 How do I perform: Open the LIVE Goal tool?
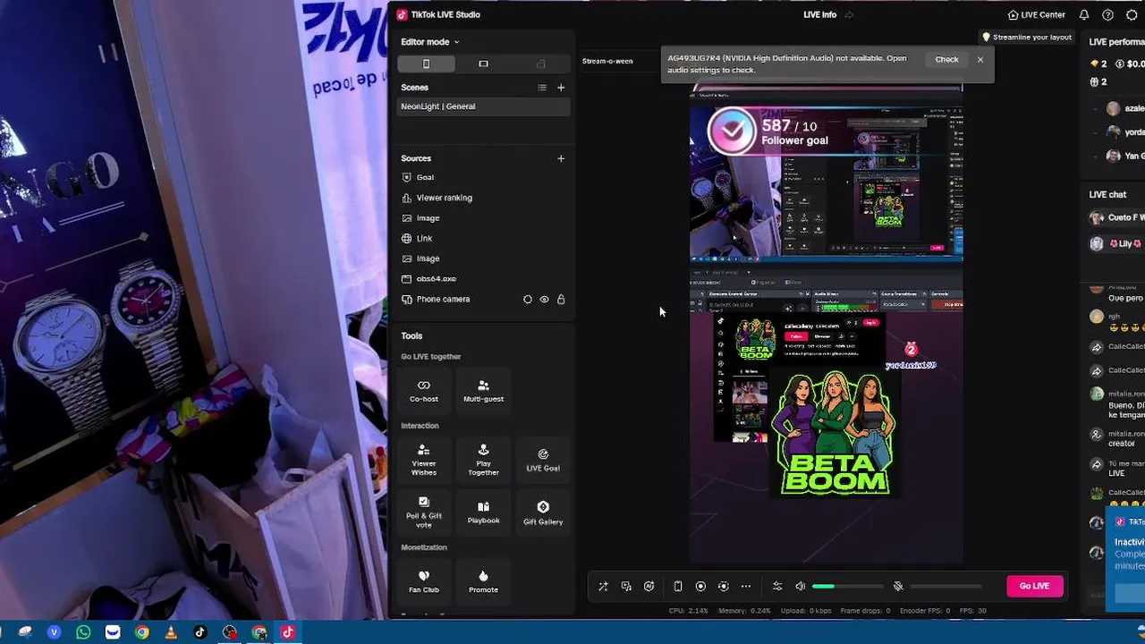click(543, 460)
